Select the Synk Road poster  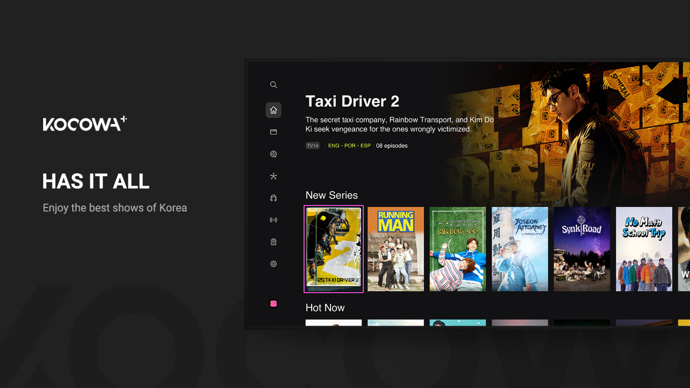(582, 249)
